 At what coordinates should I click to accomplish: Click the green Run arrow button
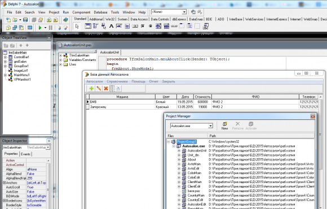(x=40, y=28)
